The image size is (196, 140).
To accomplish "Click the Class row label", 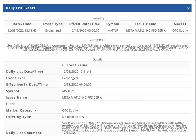I will click(x=11, y=104).
